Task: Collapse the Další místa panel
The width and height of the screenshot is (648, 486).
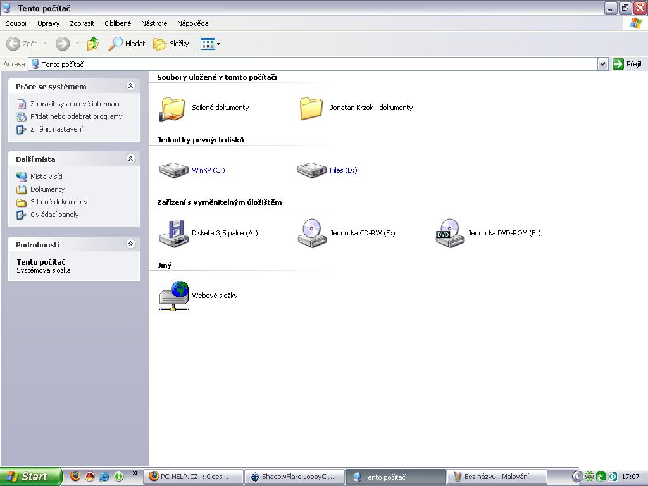Action: pos(130,159)
